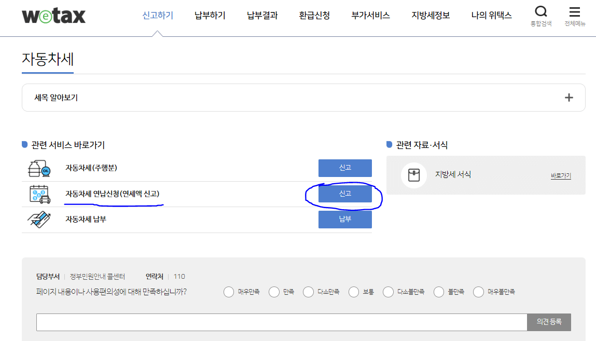Click the 신고 button for 자동차세(주행분)
This screenshot has height=341, width=596.
point(345,168)
